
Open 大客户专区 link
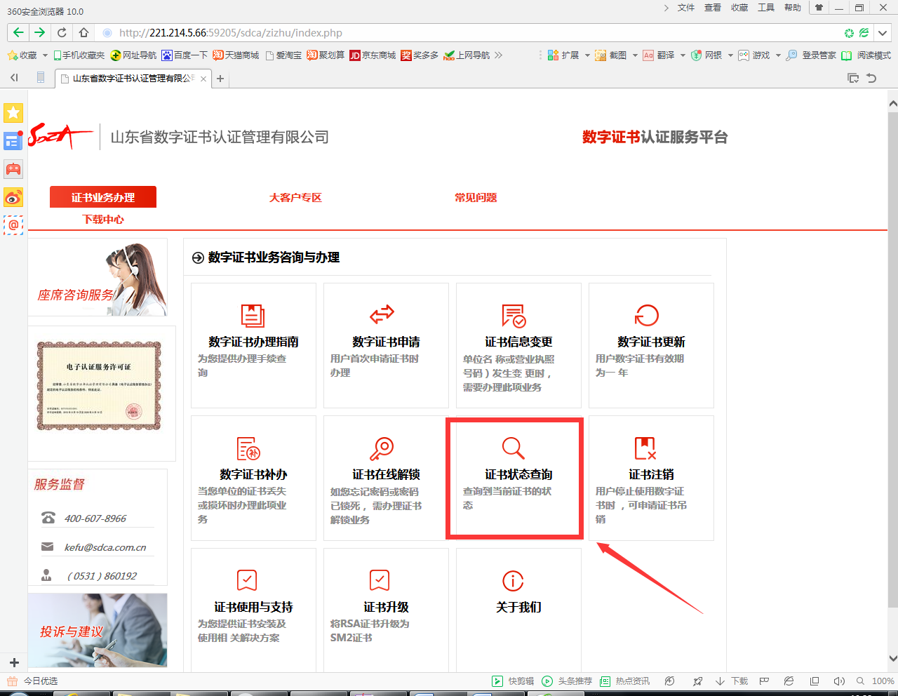tap(295, 198)
